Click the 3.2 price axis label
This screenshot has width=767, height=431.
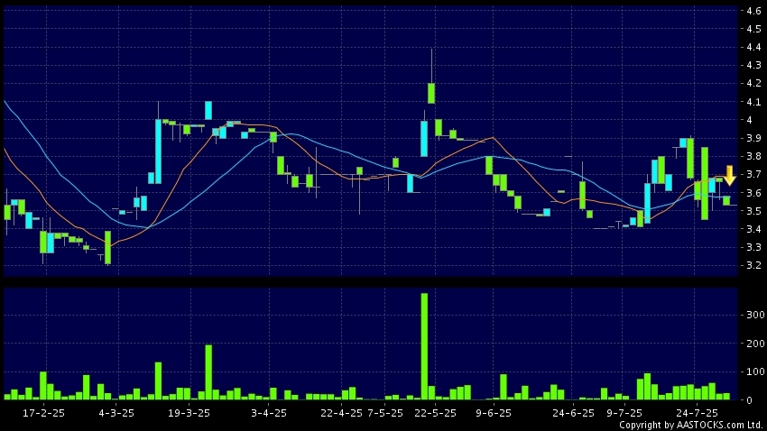click(753, 265)
